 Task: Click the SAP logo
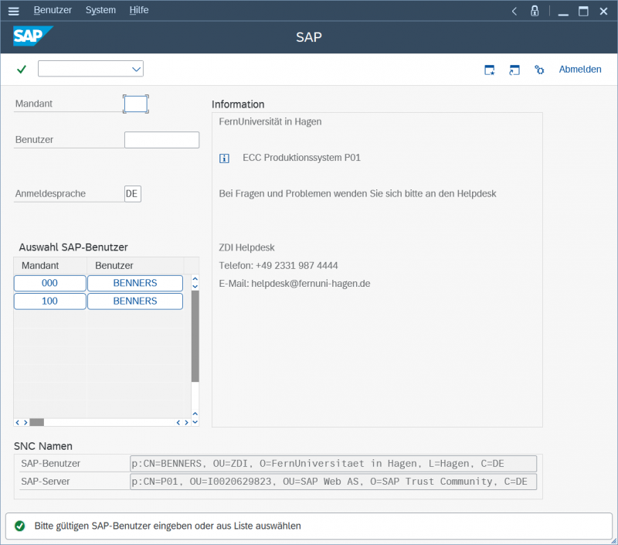click(x=32, y=36)
